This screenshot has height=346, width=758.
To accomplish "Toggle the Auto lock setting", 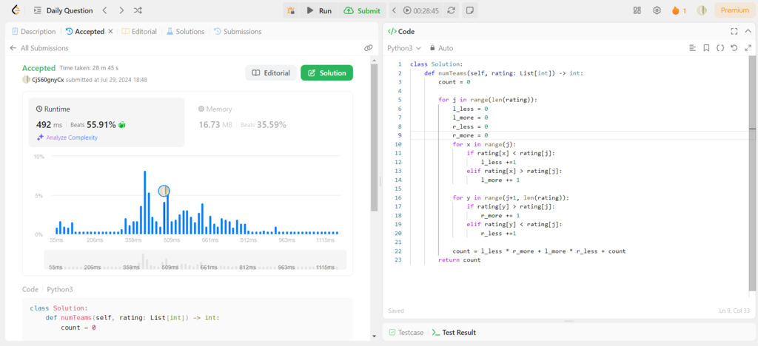I will pyautogui.click(x=441, y=48).
